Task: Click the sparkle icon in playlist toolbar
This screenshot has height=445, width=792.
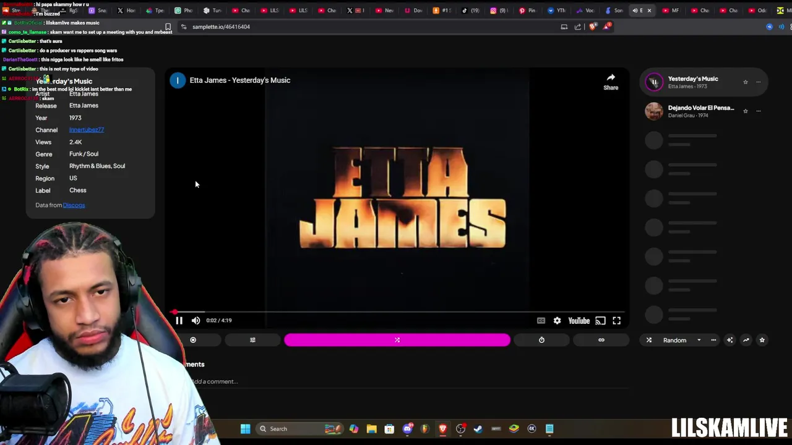Action: coord(730,340)
